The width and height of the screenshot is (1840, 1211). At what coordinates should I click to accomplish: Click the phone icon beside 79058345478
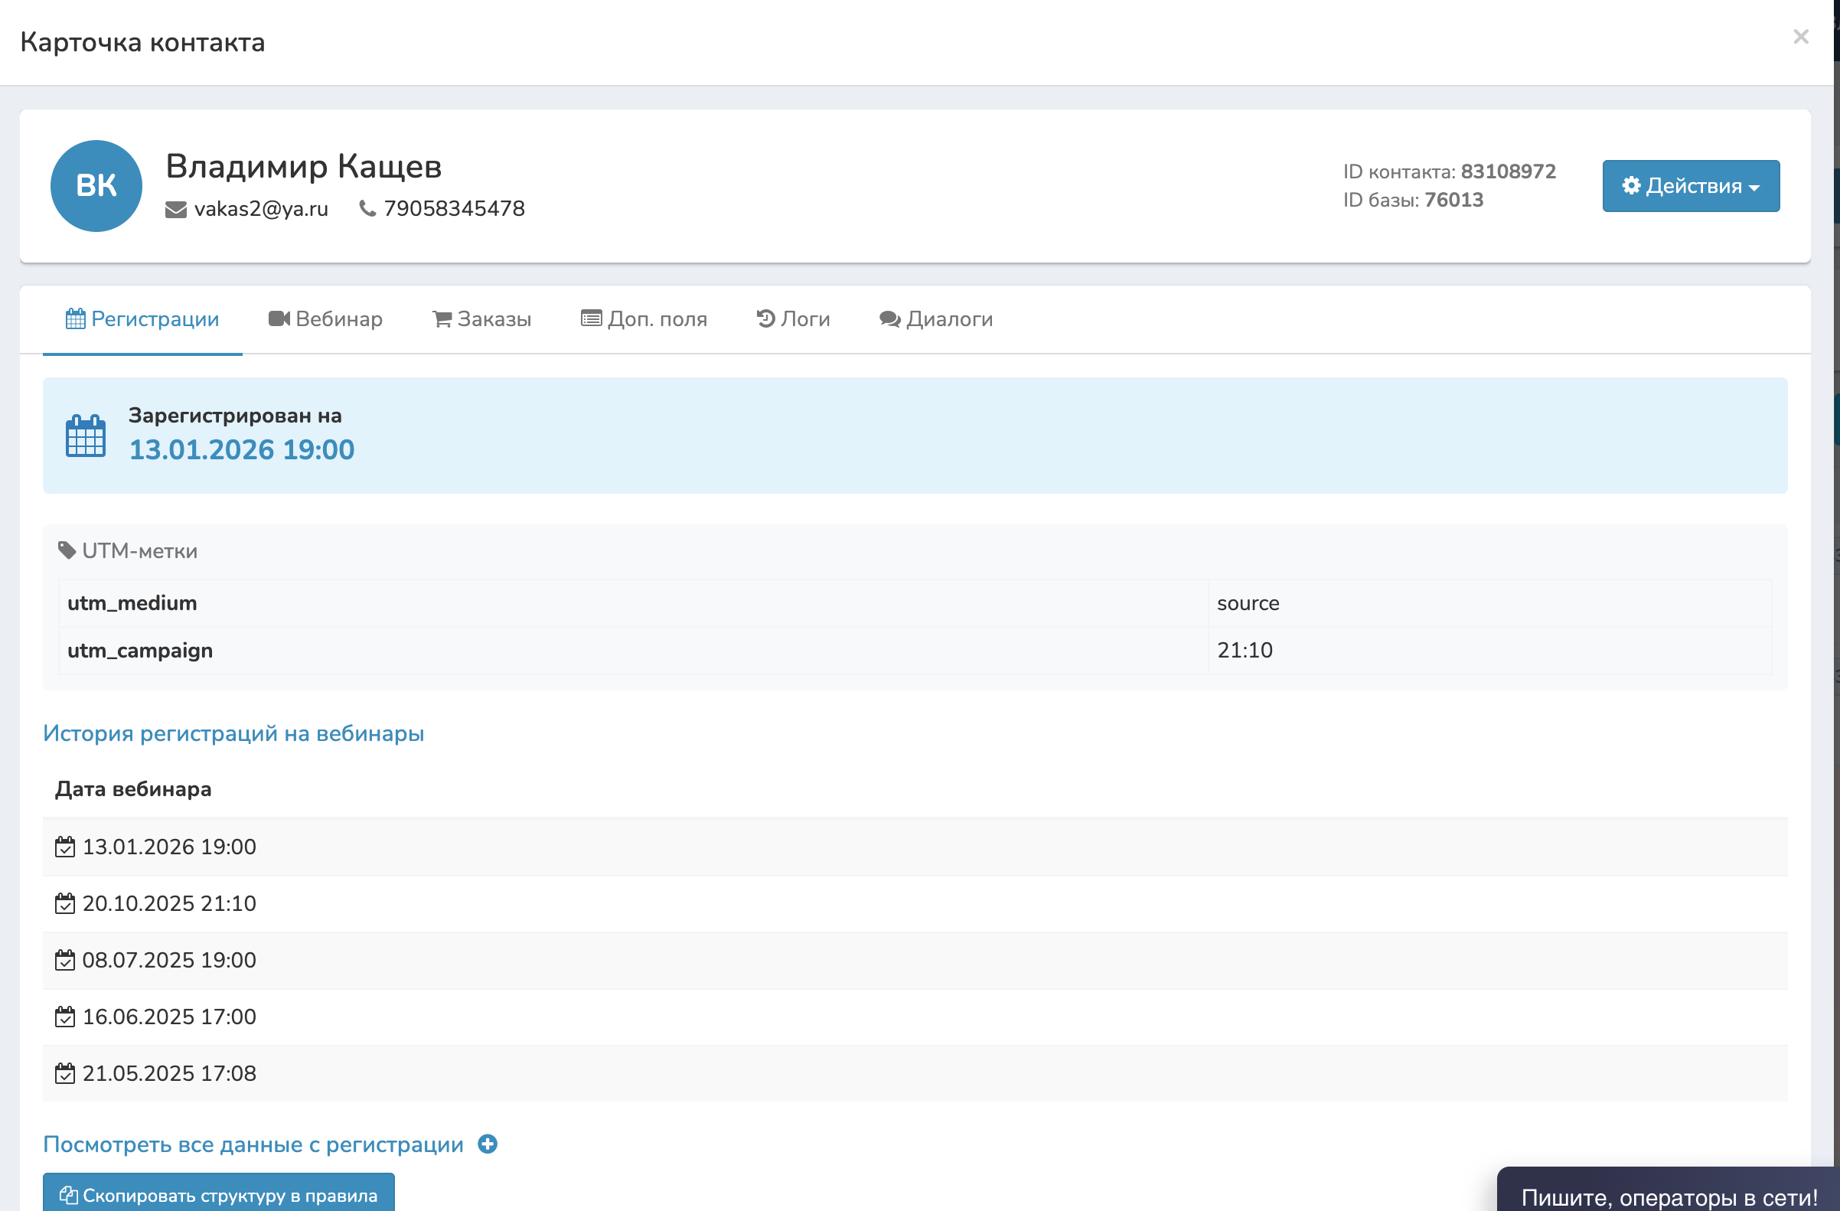[367, 209]
